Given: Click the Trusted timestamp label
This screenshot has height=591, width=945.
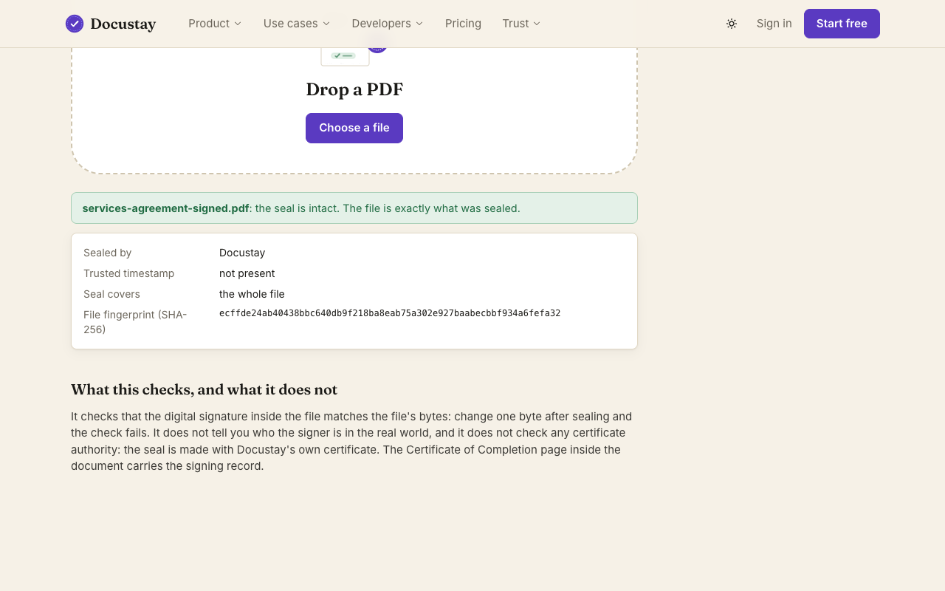Looking at the screenshot, I should [x=129, y=273].
